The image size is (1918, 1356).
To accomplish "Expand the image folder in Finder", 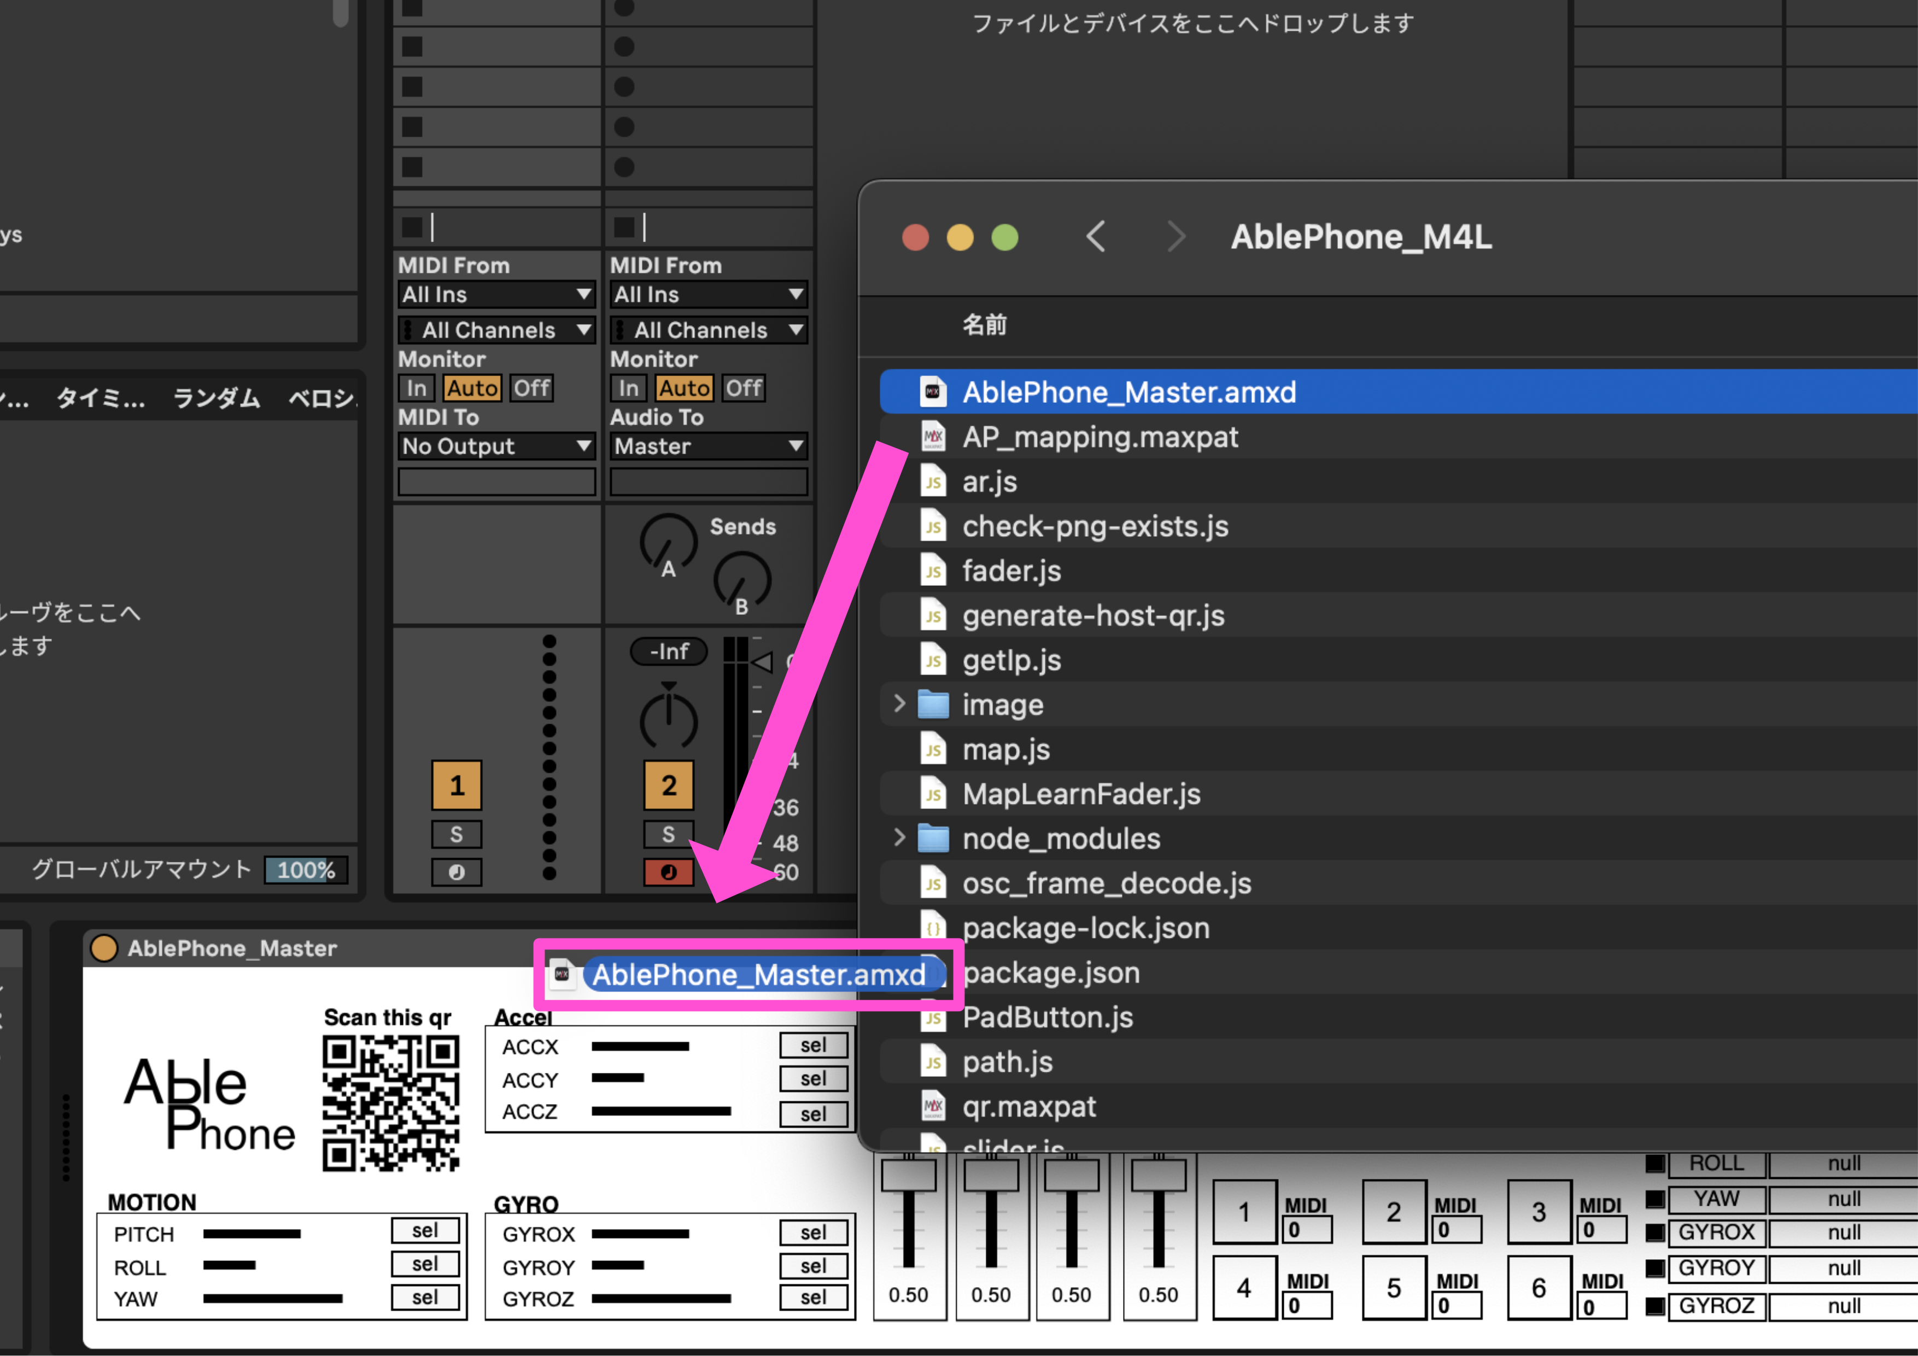I will 900,704.
